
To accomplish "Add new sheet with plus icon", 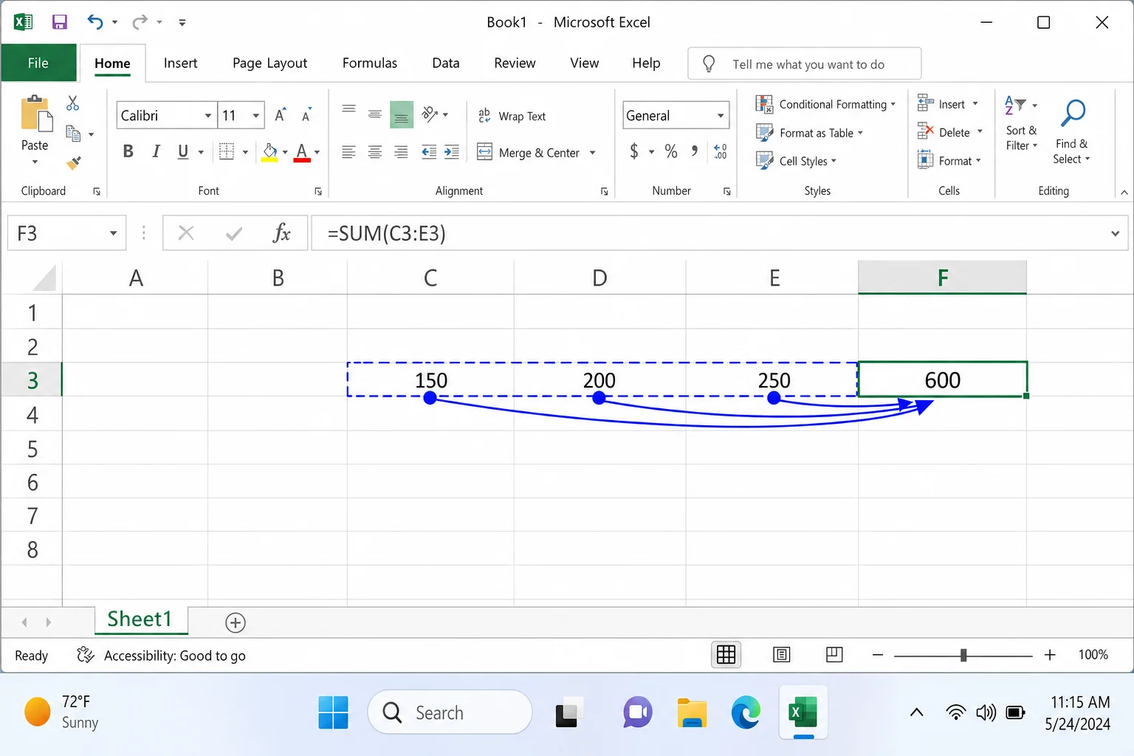I will click(236, 622).
